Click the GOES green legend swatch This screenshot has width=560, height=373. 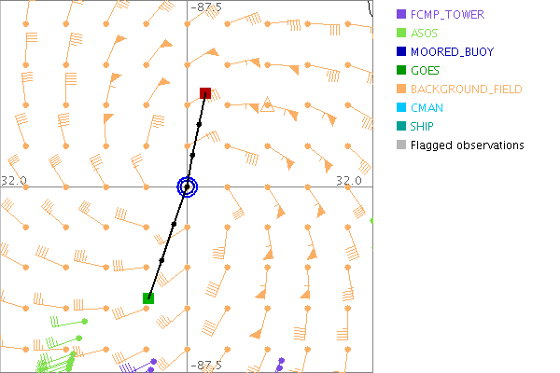[401, 70]
